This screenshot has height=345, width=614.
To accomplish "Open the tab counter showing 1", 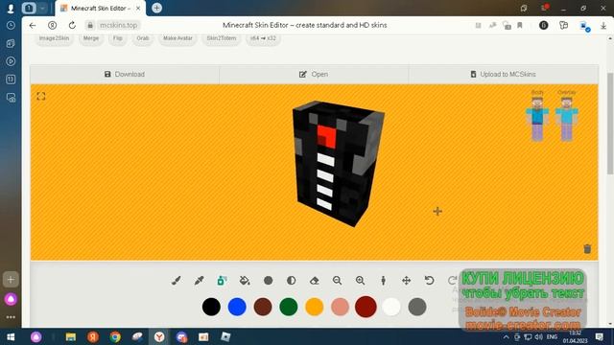I will pos(29,8).
